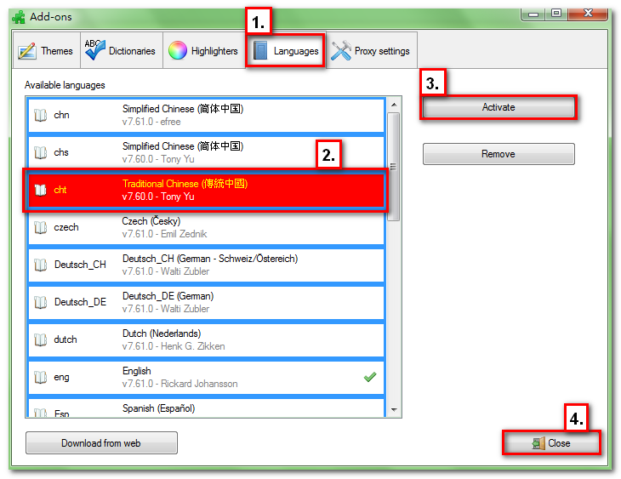This screenshot has width=621, height=479.
Task: Click Download from web button
Action: (101, 443)
